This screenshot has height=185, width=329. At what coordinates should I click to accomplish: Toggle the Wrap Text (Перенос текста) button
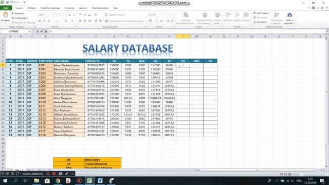pyautogui.click(x=115, y=15)
